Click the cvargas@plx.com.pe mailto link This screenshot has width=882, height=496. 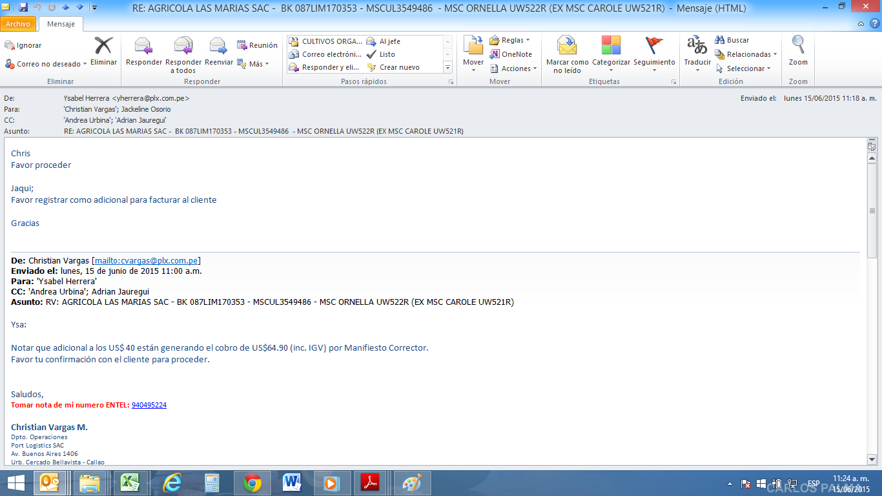click(x=147, y=261)
